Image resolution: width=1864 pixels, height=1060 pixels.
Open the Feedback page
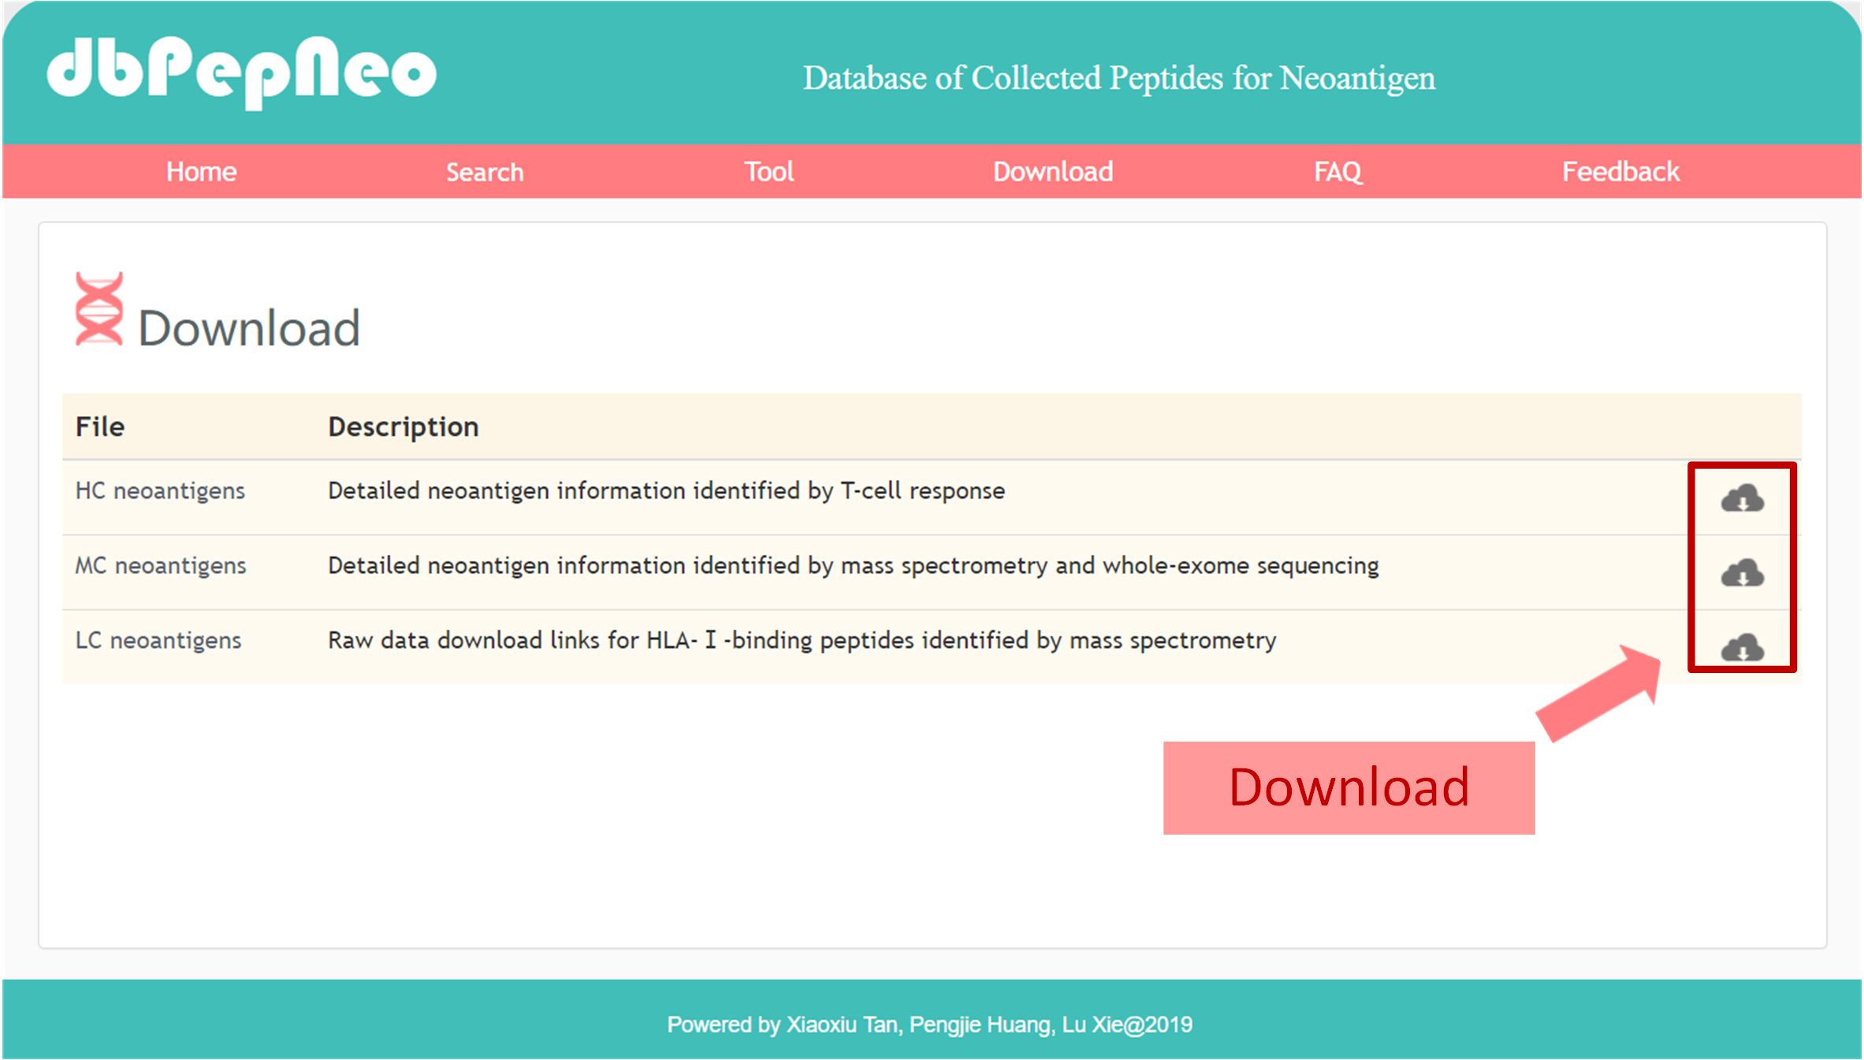pos(1620,172)
